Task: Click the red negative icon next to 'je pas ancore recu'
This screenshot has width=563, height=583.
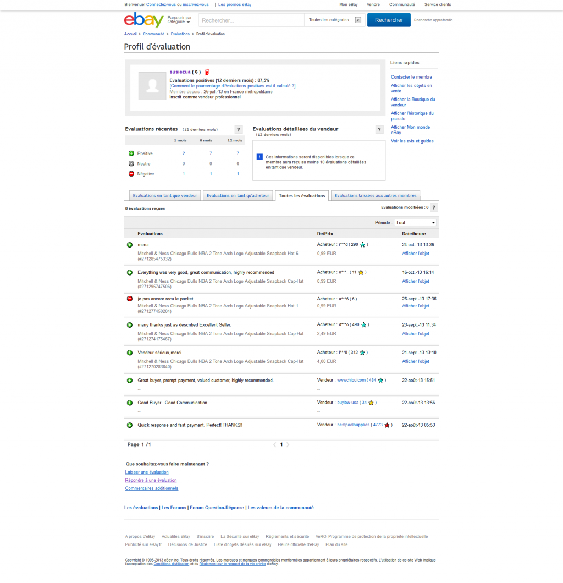Action: coord(130,299)
